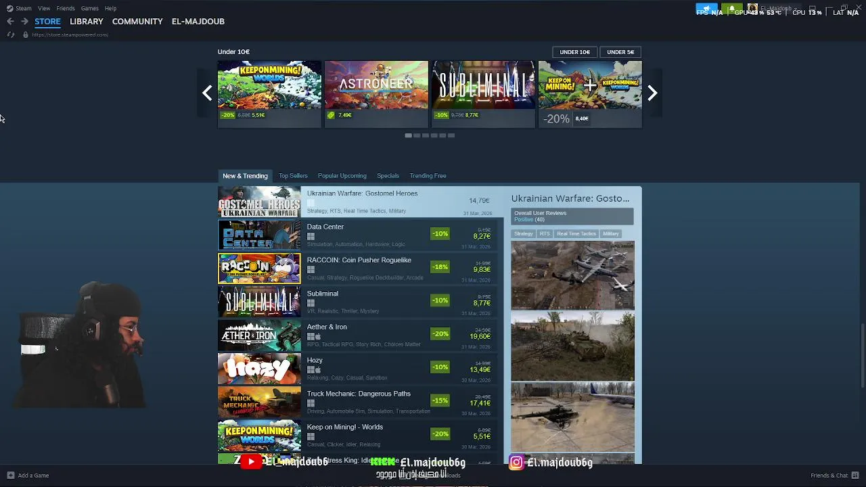866x487 pixels.
Task: Click the Add a Game plus icon
Action: pos(10,476)
